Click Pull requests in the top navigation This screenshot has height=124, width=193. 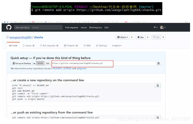[72, 28]
